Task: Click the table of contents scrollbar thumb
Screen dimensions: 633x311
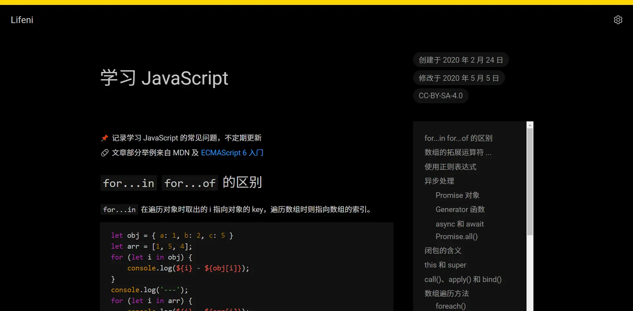Action: (530, 181)
